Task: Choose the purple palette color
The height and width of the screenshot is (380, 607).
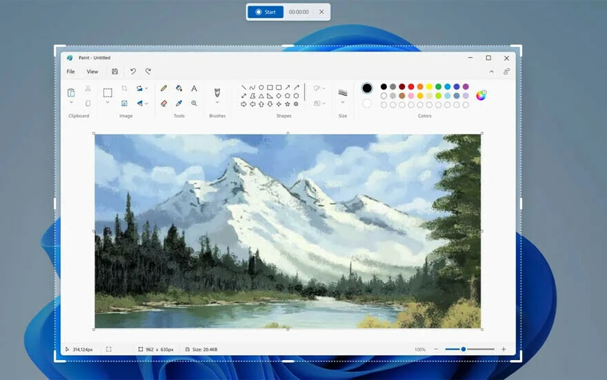Action: [x=466, y=87]
